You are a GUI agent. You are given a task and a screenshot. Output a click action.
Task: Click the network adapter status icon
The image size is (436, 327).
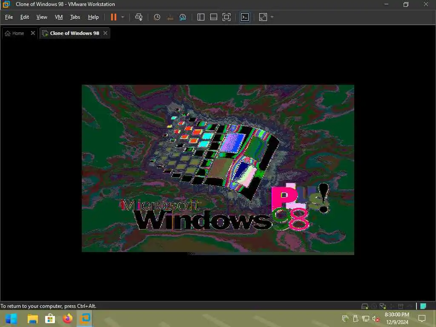383,306
